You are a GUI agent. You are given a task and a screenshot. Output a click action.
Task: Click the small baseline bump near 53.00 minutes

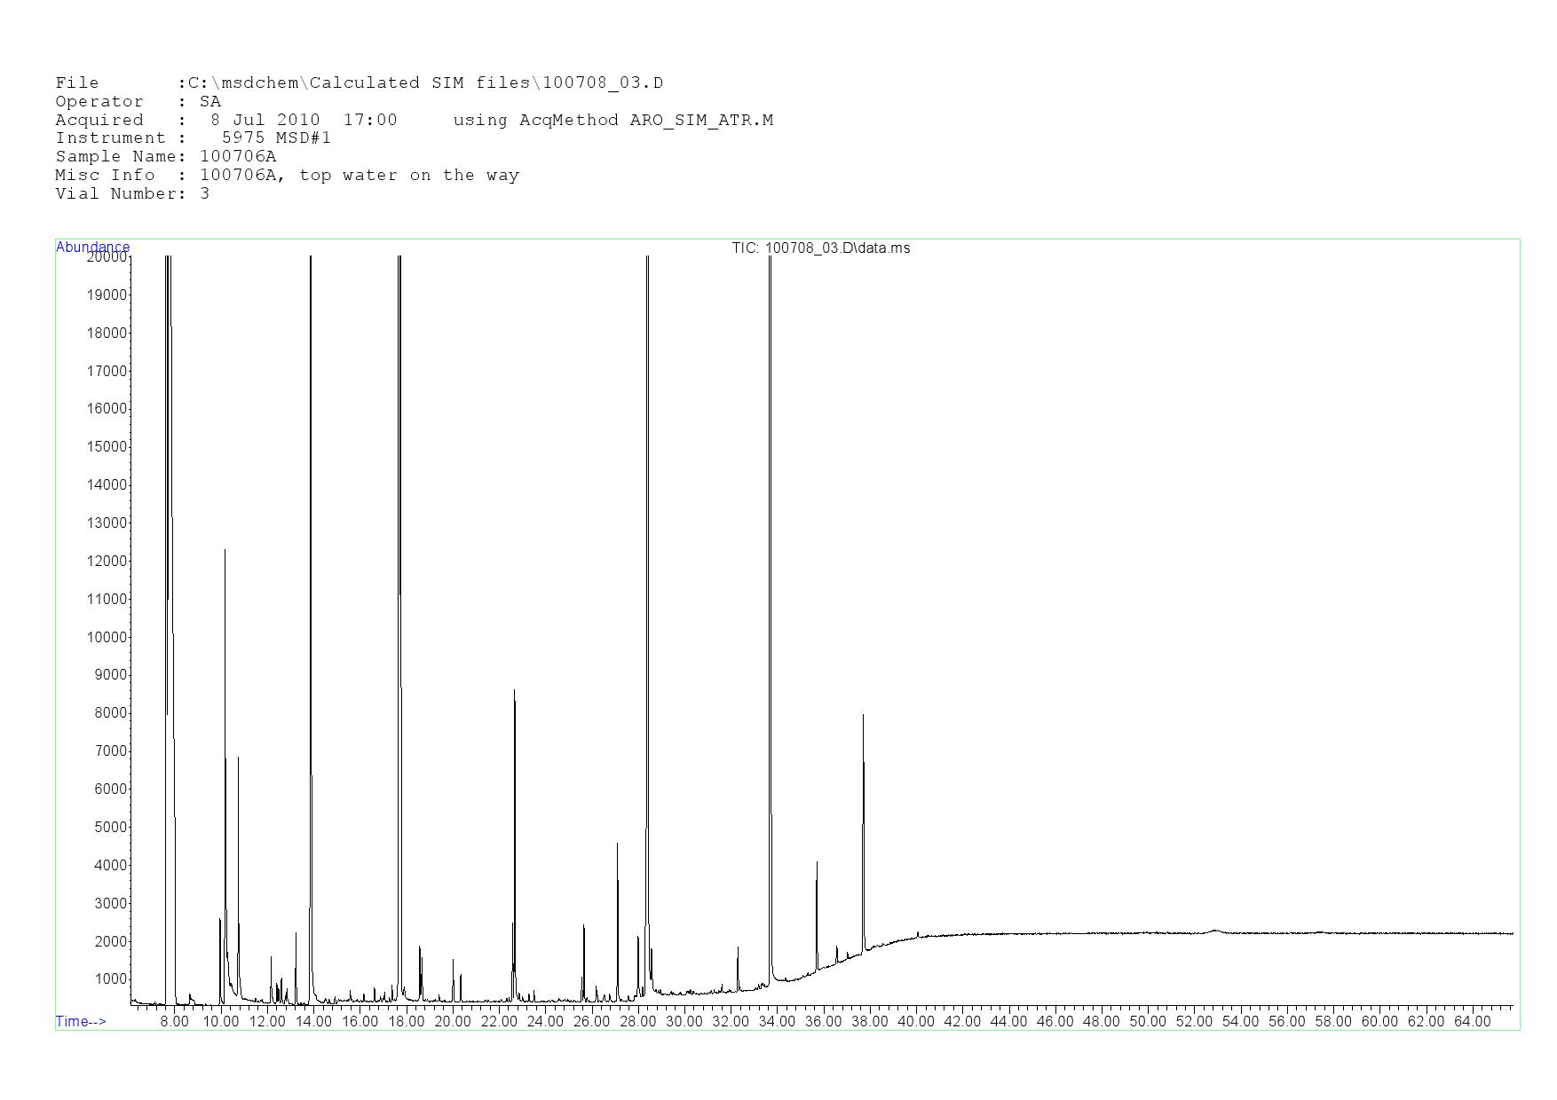[x=1214, y=931]
